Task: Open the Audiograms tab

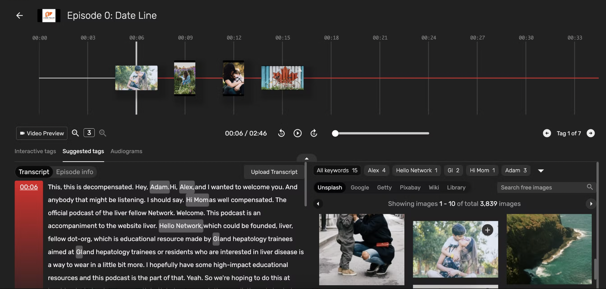Action: pyautogui.click(x=126, y=151)
